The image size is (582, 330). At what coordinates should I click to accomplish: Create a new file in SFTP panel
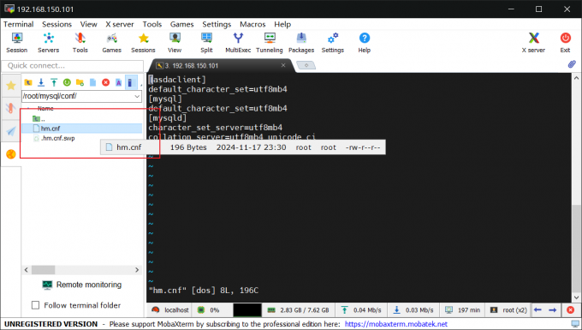(92, 82)
